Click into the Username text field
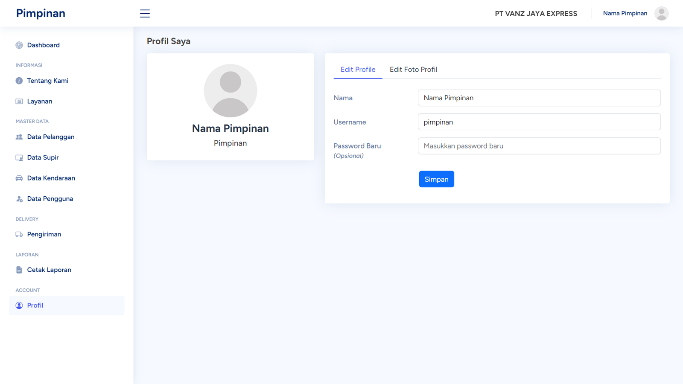683x384 pixels. click(x=539, y=122)
